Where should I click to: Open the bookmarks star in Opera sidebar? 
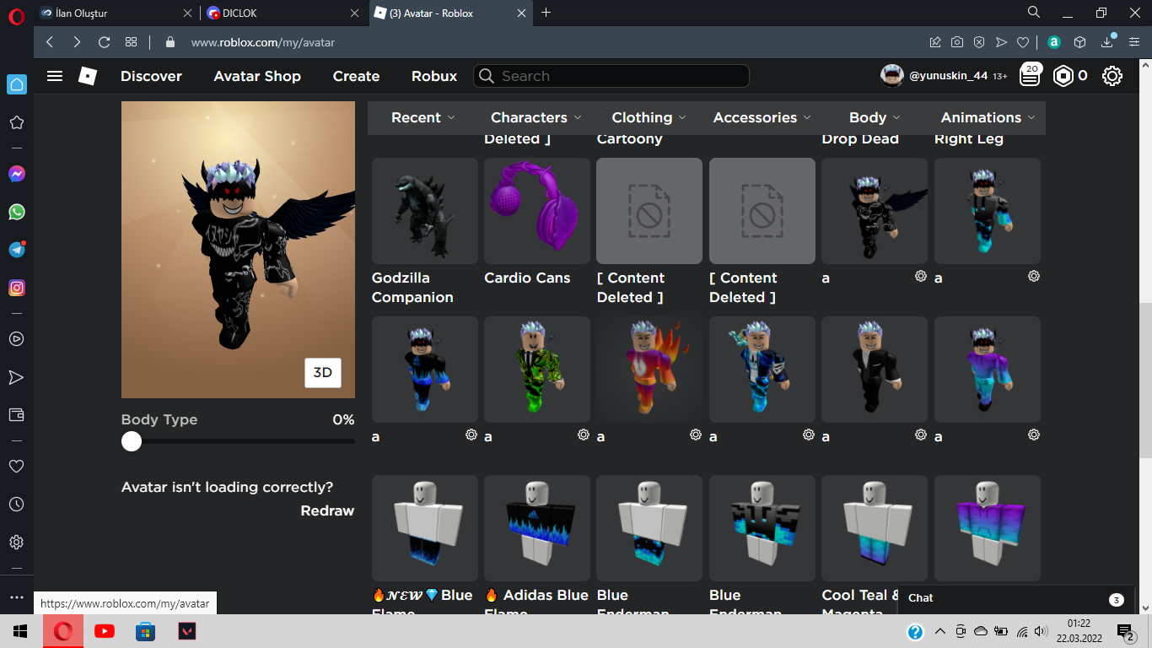pos(17,122)
